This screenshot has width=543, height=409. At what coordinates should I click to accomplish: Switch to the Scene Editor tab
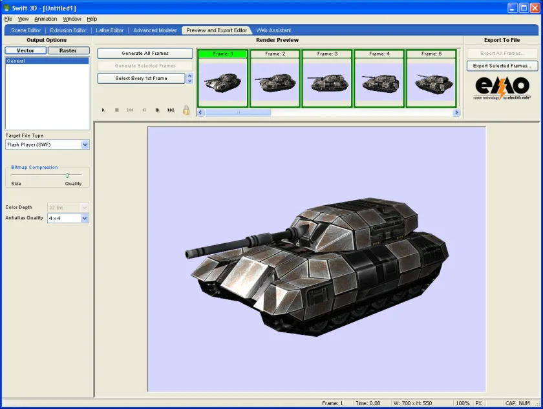pyautogui.click(x=26, y=30)
